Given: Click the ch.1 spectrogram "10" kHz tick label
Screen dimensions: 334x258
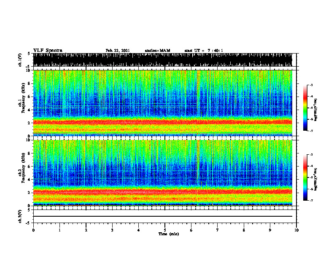Looking at the screenshot, I should pyautogui.click(x=29, y=70).
